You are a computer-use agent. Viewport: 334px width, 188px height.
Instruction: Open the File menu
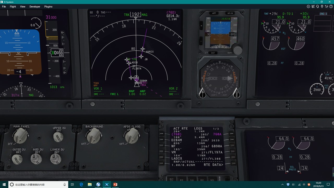click(x=4, y=7)
